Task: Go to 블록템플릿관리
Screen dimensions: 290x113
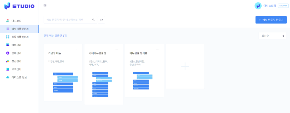Action: (x=20, y=37)
